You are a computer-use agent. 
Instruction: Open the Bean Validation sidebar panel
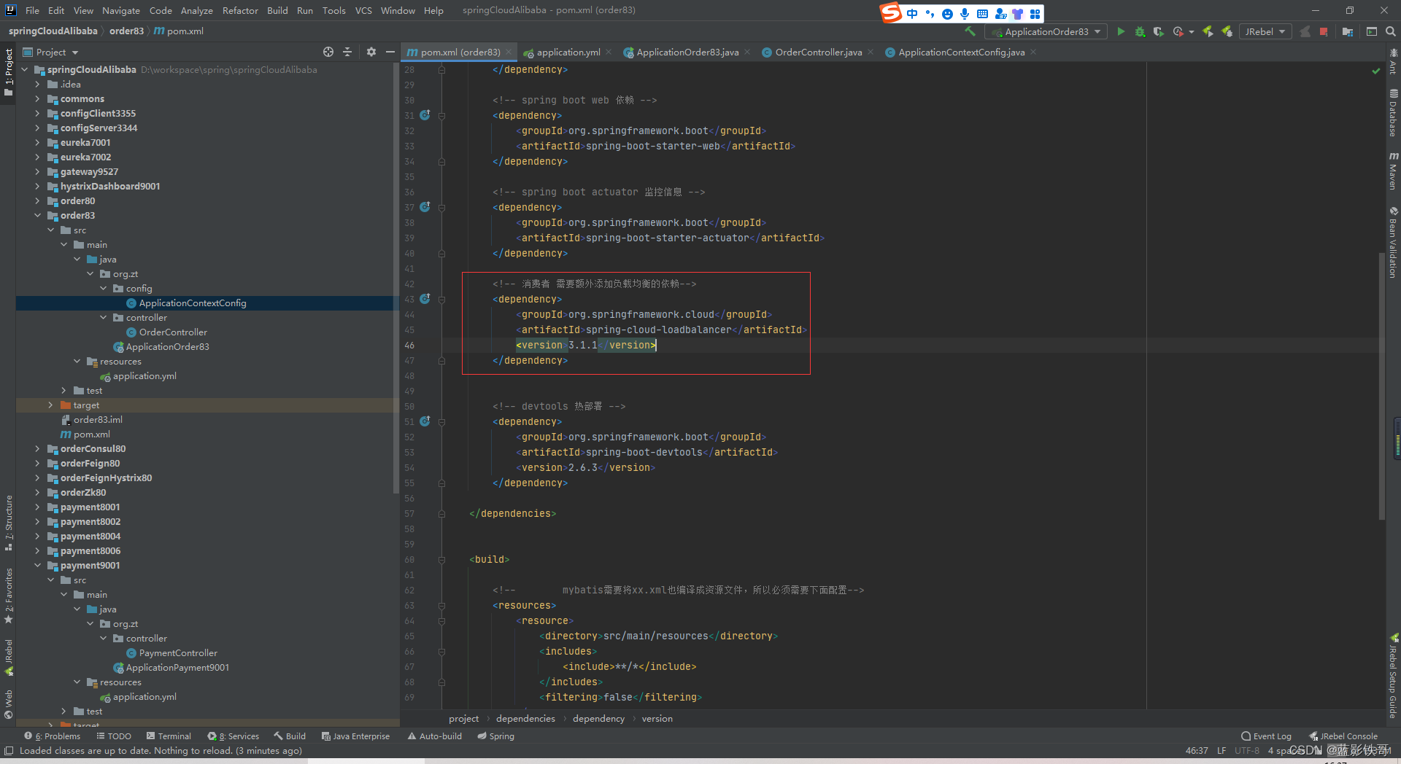[x=1393, y=243]
